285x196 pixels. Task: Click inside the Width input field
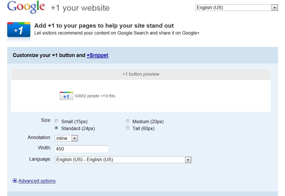click(x=82, y=149)
